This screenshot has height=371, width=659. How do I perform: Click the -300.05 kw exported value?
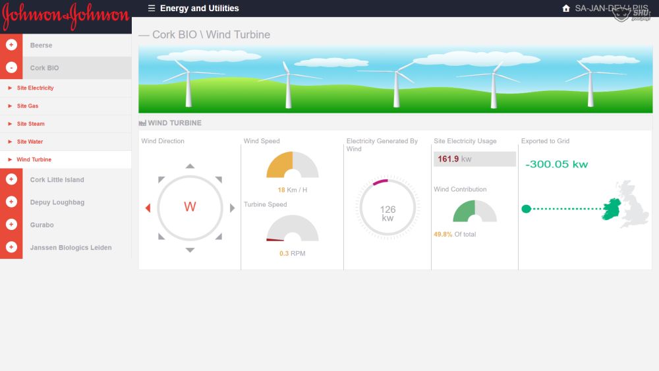click(x=556, y=164)
